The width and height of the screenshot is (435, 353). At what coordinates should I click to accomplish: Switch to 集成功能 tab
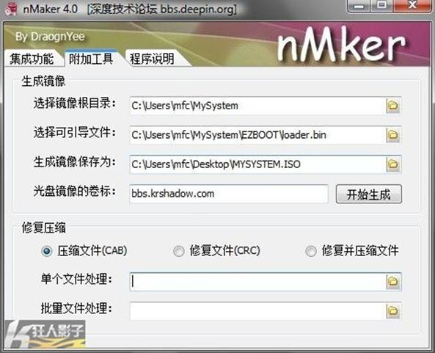pyautogui.click(x=32, y=59)
